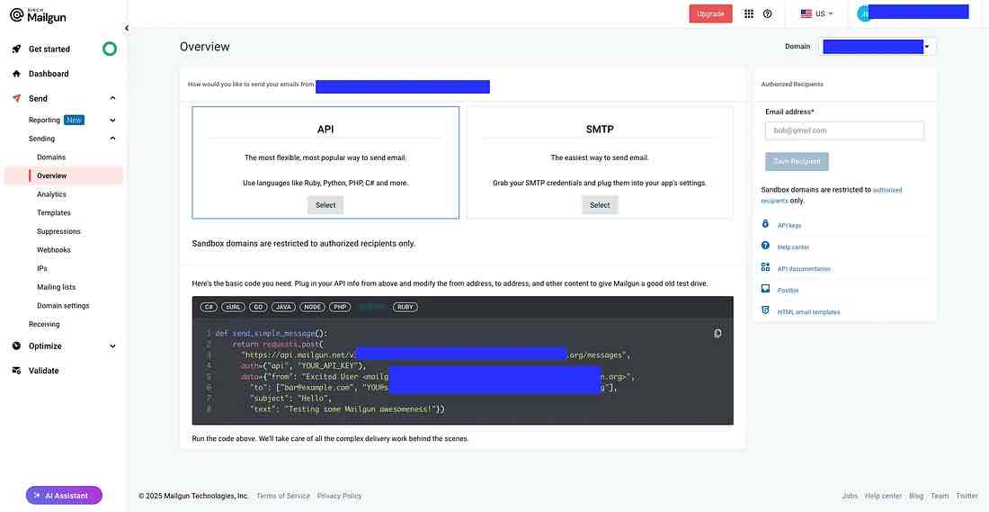Open Privacy Policy in the footer

pyautogui.click(x=339, y=496)
